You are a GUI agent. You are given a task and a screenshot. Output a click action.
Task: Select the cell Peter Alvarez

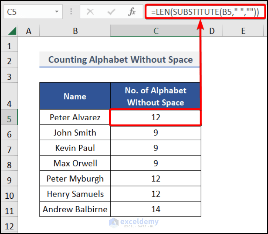(x=75, y=117)
